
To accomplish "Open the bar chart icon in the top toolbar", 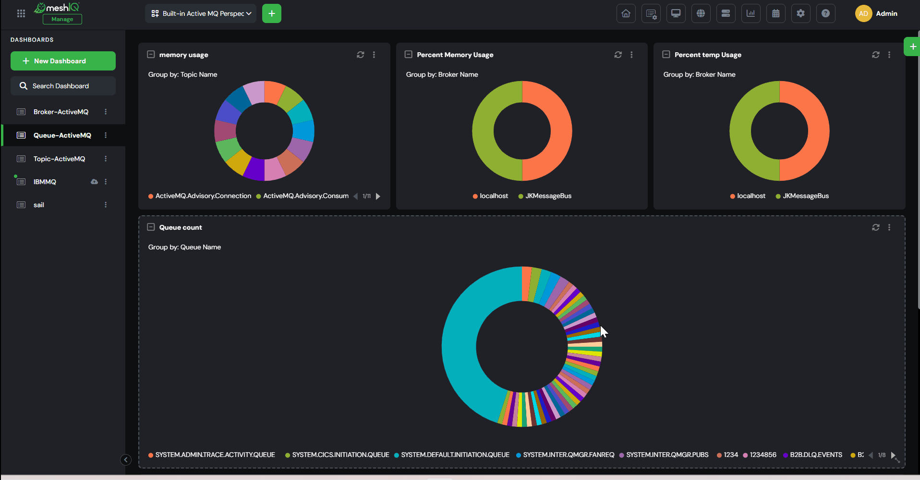I will (751, 13).
